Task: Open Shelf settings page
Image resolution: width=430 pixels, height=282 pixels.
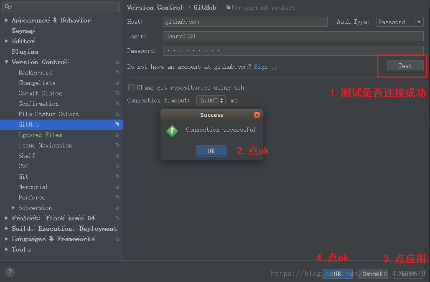Action: (x=27, y=155)
